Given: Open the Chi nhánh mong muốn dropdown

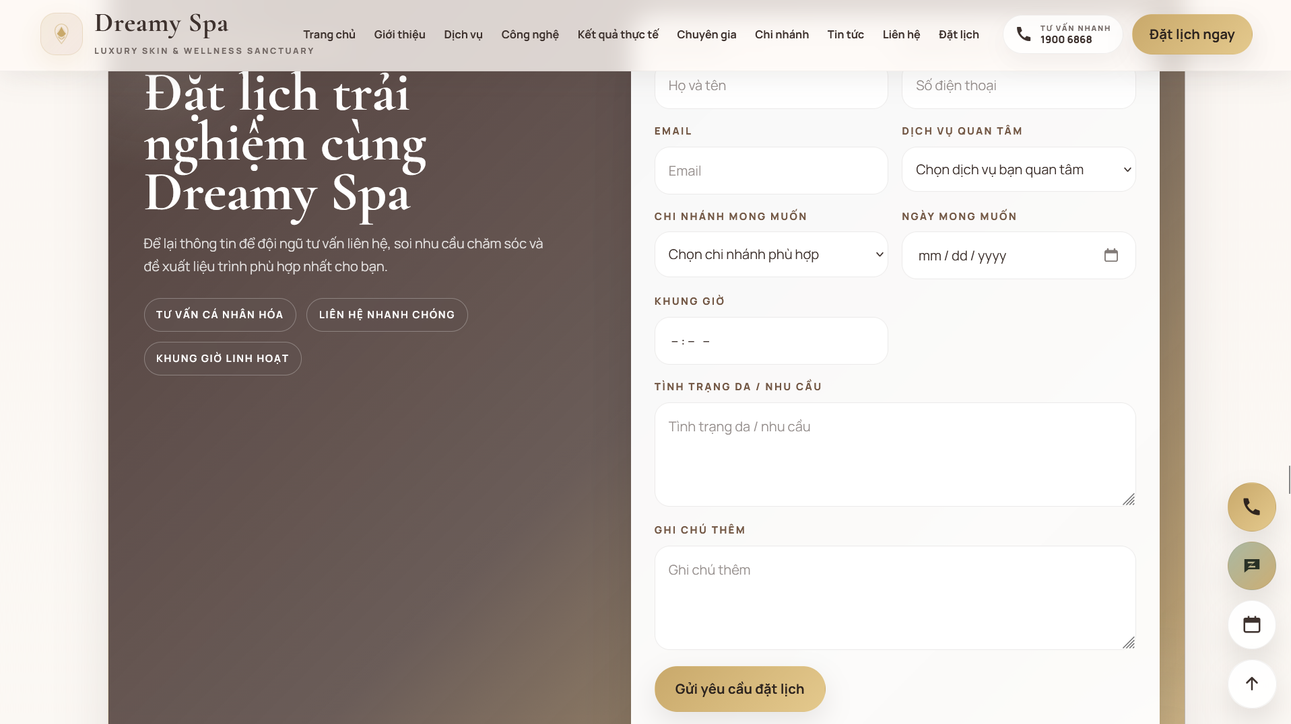Looking at the screenshot, I should (x=770, y=254).
